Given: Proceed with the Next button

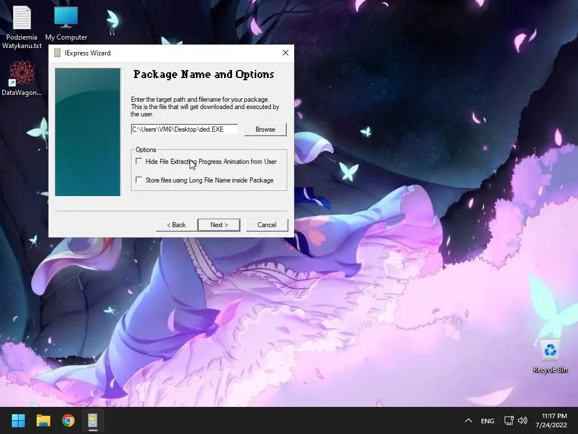Looking at the screenshot, I should coord(219,225).
